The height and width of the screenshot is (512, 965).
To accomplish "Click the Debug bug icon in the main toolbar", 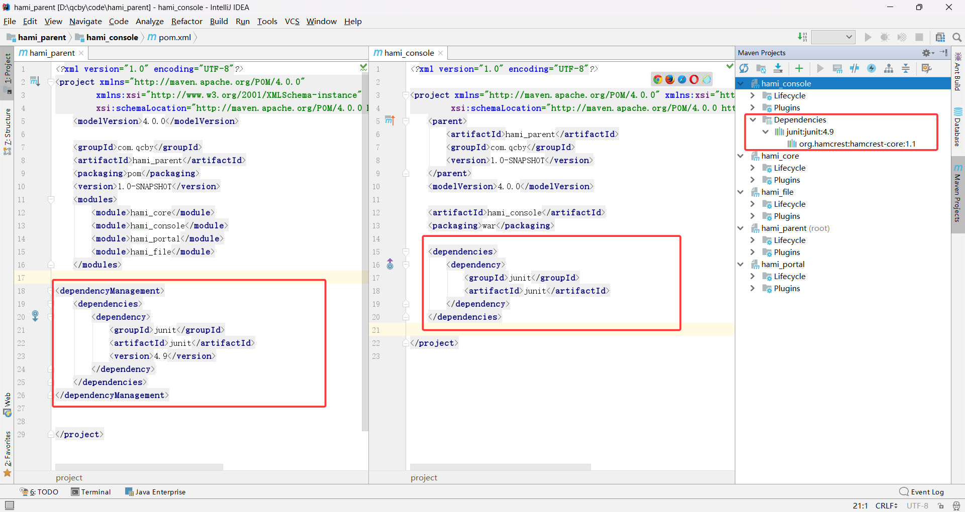I will coord(885,37).
